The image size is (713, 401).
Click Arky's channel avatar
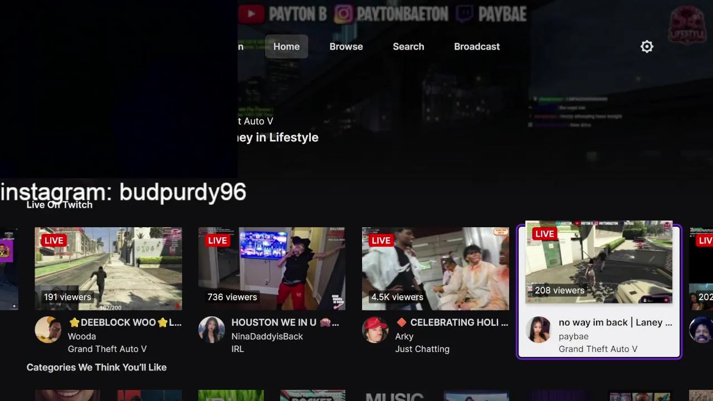[375, 330]
